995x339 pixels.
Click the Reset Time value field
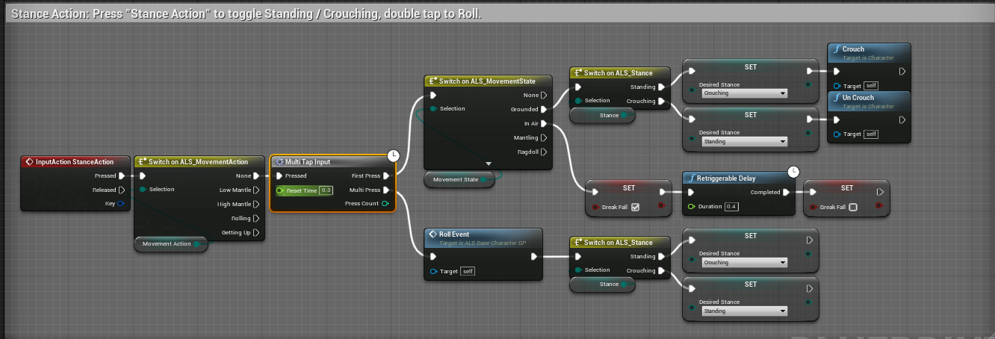click(x=326, y=190)
